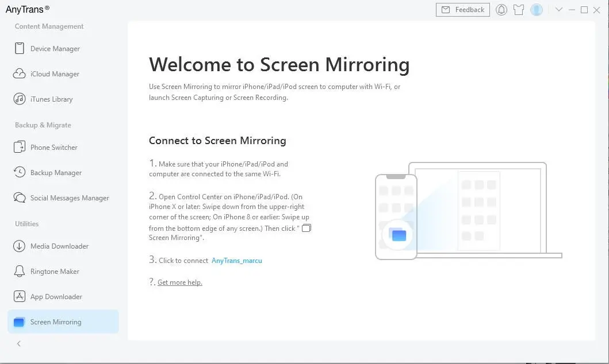
Task: Open Backup Manager clock icon
Action: coord(20,172)
